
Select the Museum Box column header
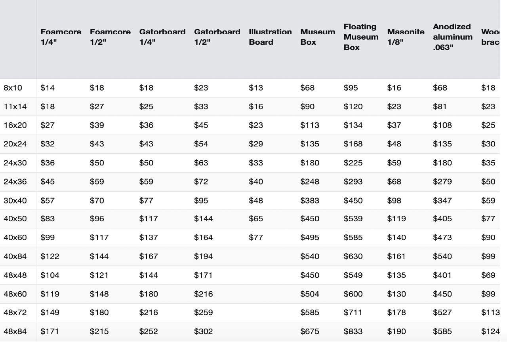pyautogui.click(x=318, y=37)
